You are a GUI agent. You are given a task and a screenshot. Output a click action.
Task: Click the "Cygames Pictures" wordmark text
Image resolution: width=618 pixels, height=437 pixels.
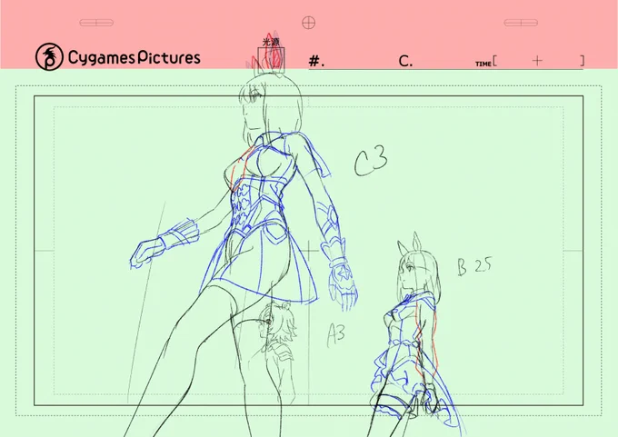[135, 57]
